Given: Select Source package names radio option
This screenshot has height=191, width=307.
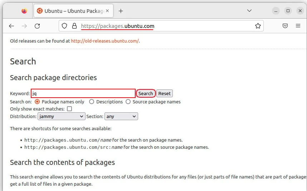Looking at the screenshot, I should tap(128, 102).
